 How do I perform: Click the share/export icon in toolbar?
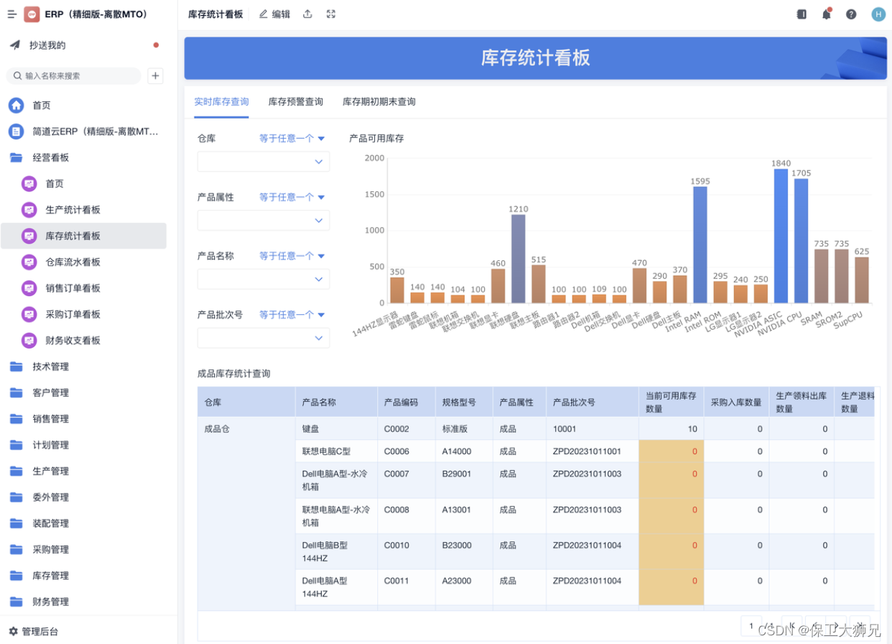click(307, 14)
